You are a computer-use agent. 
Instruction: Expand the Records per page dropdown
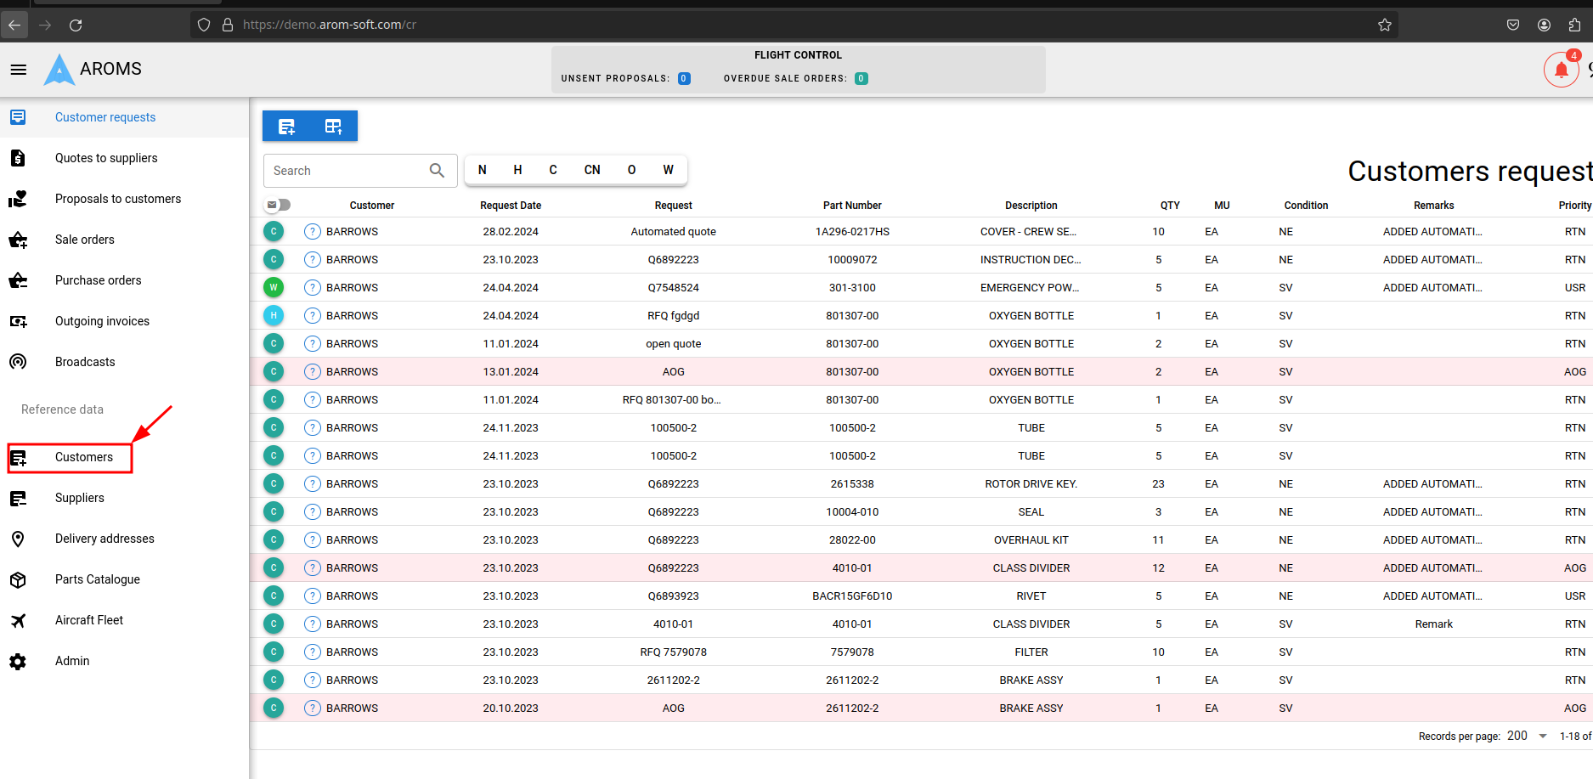1542,736
